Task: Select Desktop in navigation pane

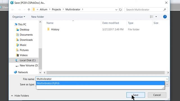Action: click(24, 29)
